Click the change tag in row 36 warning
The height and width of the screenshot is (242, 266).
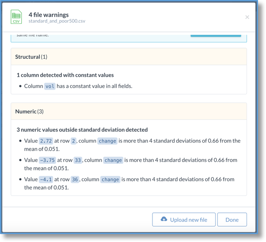click(110, 179)
